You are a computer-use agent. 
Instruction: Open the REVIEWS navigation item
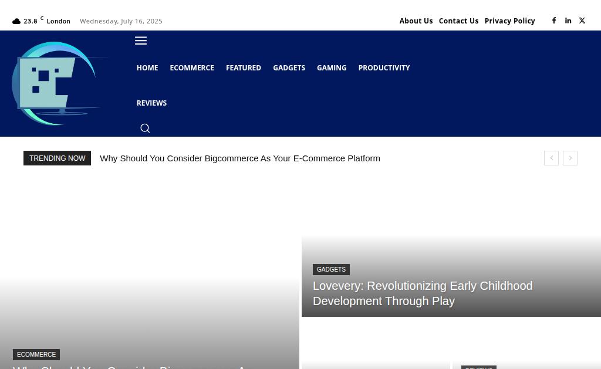151,103
